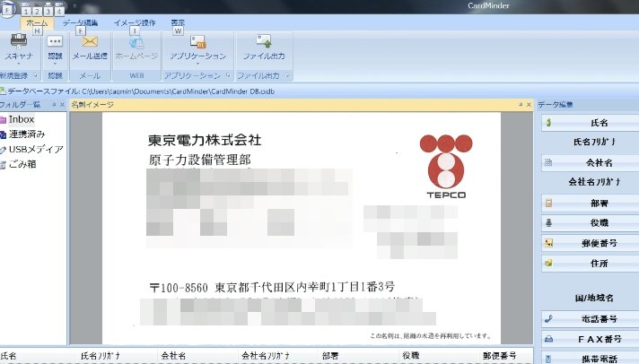Select the ごみ箱 trash folder

(x=22, y=164)
